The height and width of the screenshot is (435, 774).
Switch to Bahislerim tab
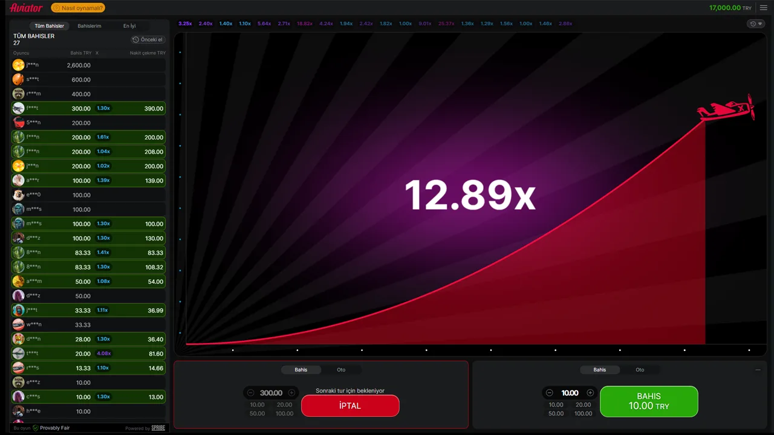point(89,26)
